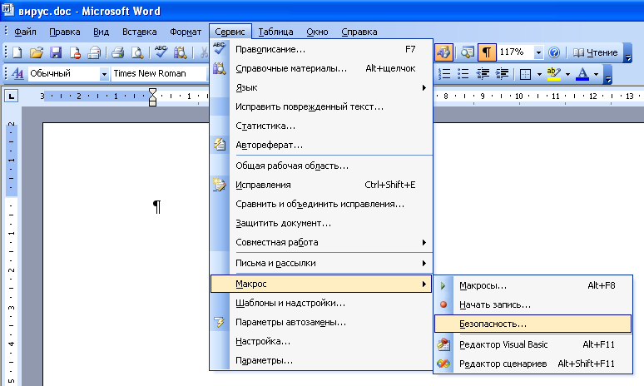Open the Справка menu

click(359, 32)
